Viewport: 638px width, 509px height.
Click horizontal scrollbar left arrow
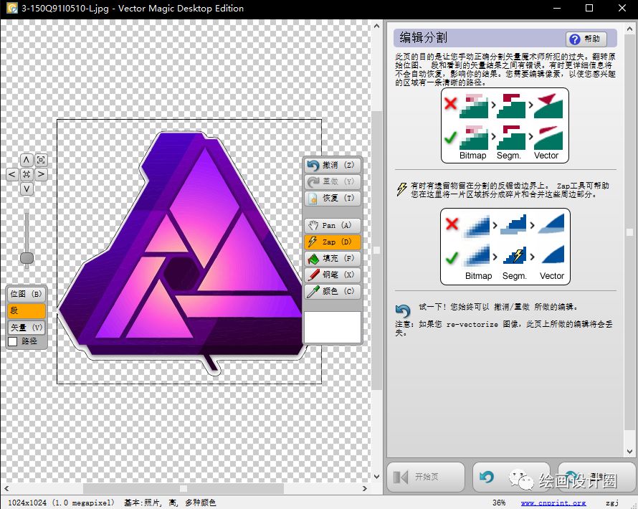coord(6,488)
